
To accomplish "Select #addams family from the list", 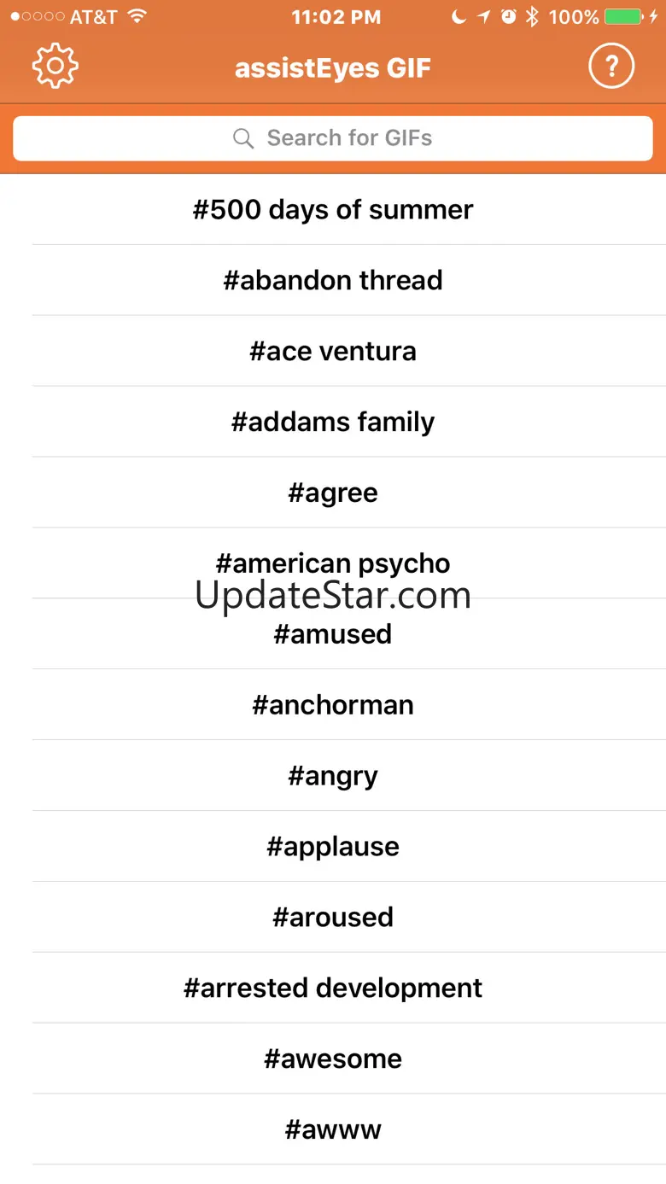I will [x=333, y=422].
